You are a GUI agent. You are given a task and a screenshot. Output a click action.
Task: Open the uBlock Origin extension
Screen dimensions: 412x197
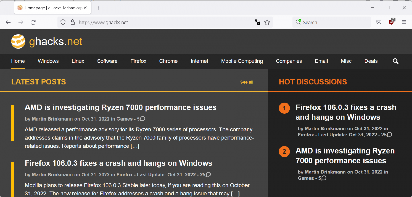coord(391,22)
